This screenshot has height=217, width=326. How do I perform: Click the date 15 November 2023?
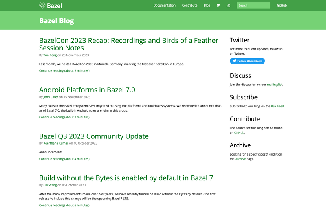tap(77, 97)
